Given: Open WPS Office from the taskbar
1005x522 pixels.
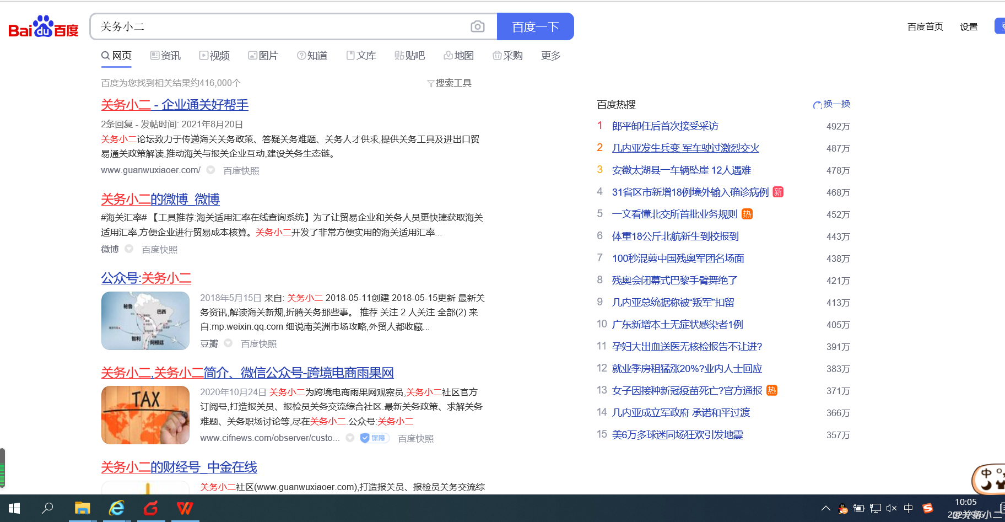Looking at the screenshot, I should coord(185,508).
